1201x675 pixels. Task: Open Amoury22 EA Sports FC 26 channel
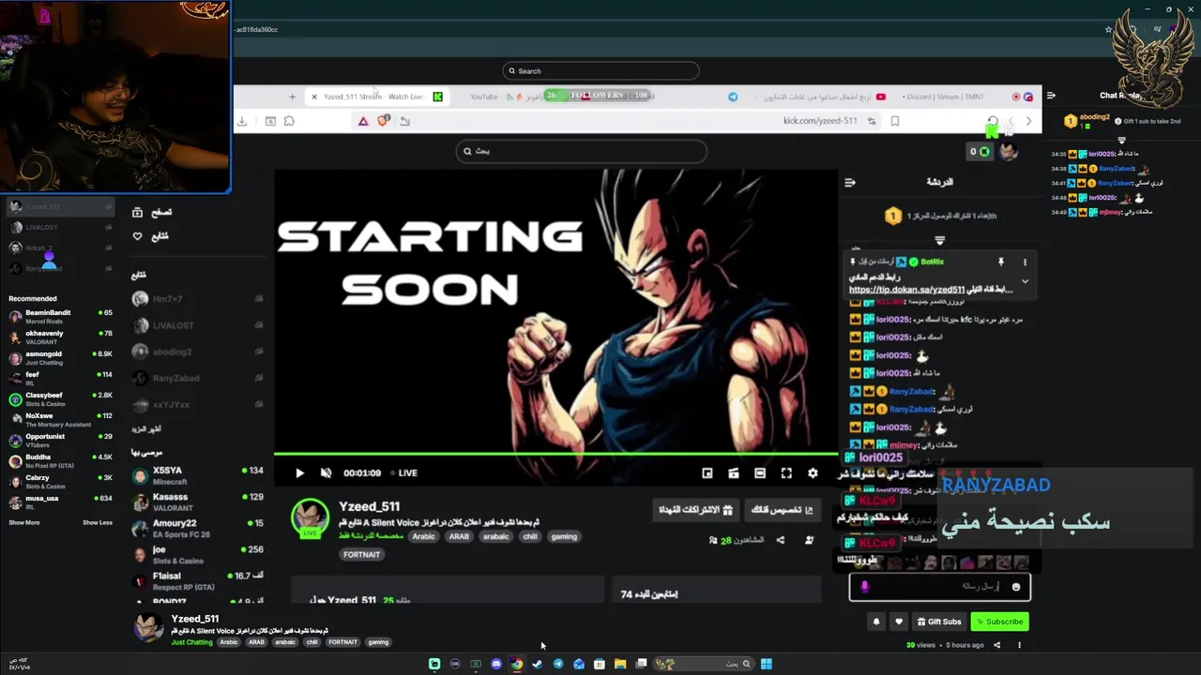pyautogui.click(x=197, y=528)
